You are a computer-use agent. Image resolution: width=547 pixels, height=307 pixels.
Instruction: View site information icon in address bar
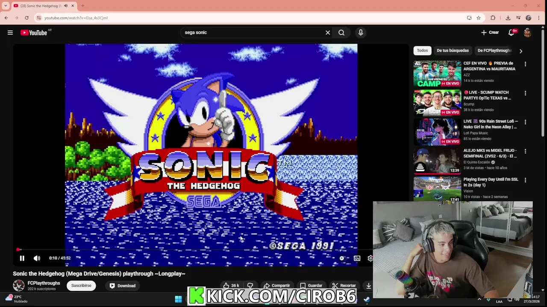[39, 18]
